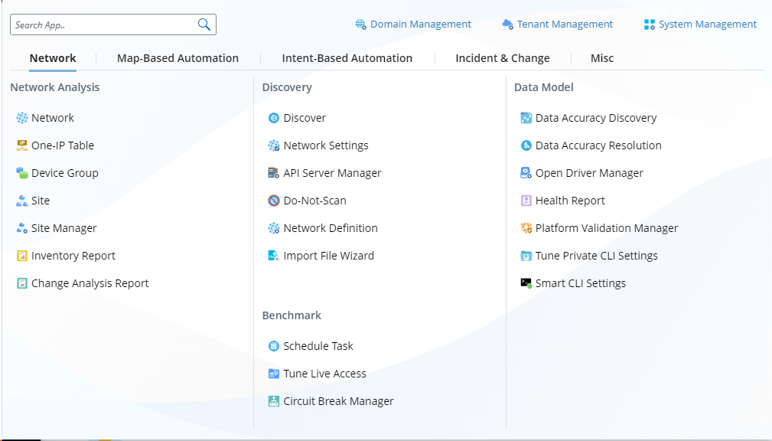772x441 pixels.
Task: Click the Do-Not-Scan prohibited icon
Action: pyautogui.click(x=274, y=201)
